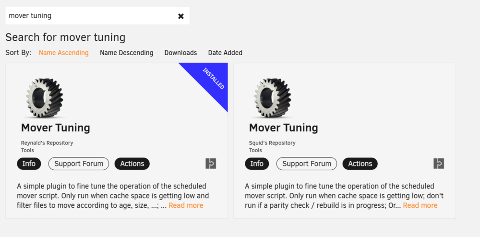The image size is (480, 237).
Task: Click the Mover Tuning title in Squid's card
Action: coord(284,128)
